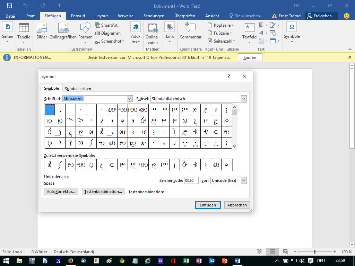Switch to Weblayout view in status bar

click(286, 251)
